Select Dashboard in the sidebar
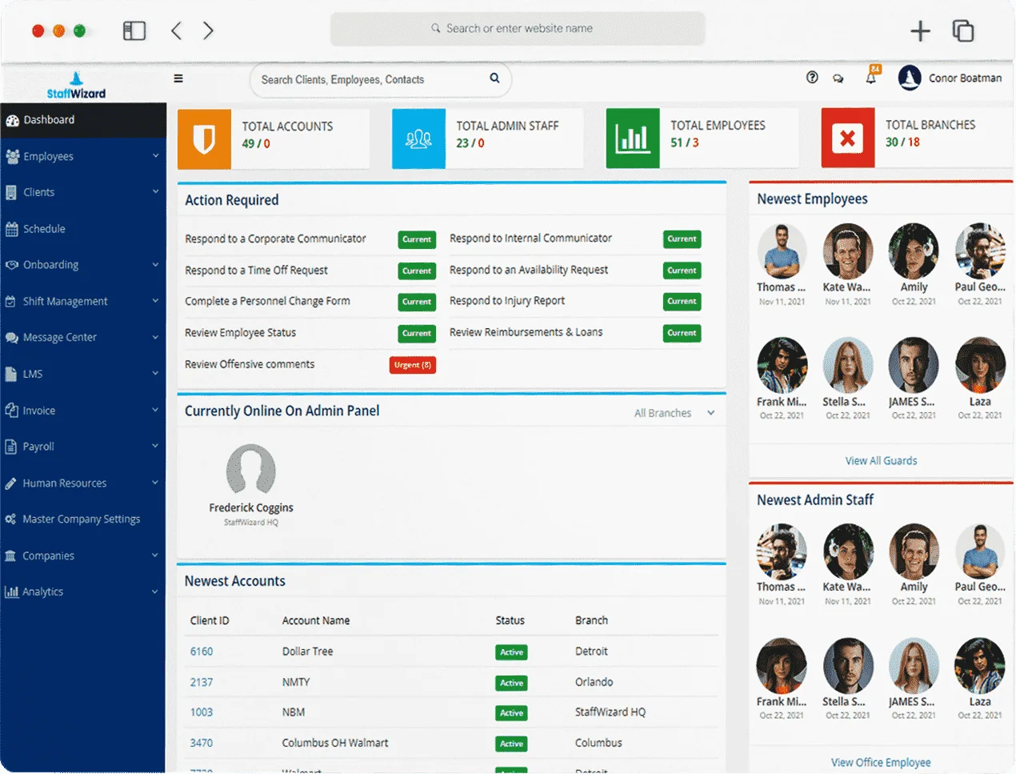This screenshot has width=1016, height=774. click(50, 119)
